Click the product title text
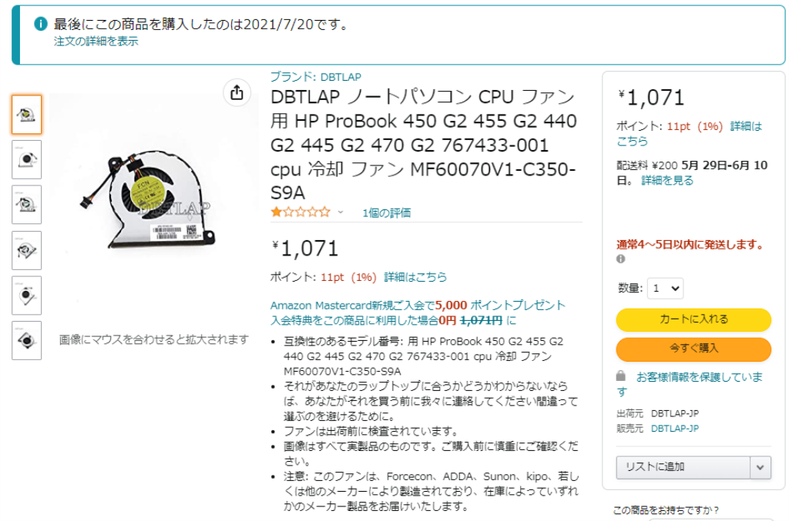The height and width of the screenshot is (521, 789). [x=424, y=145]
